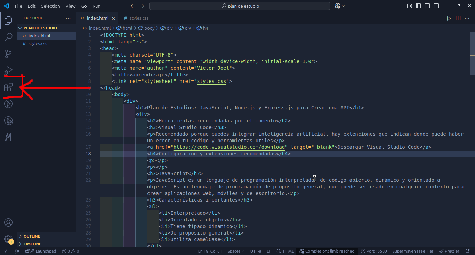Screen dimensions: 475x255
Task: Open the File menu
Action: [x=18, y=6]
